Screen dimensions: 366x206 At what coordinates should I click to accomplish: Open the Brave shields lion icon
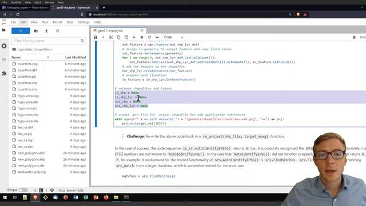298,14
